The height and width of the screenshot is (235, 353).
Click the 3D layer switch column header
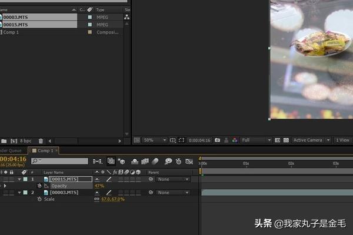coord(138,172)
